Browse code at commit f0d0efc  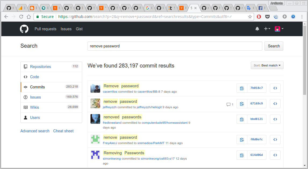coord(275,139)
